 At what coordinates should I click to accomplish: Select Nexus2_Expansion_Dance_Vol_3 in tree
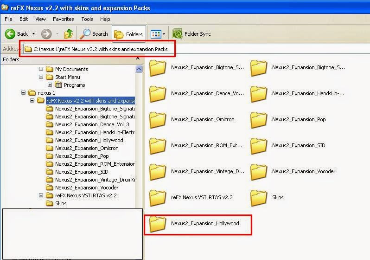[92, 124]
